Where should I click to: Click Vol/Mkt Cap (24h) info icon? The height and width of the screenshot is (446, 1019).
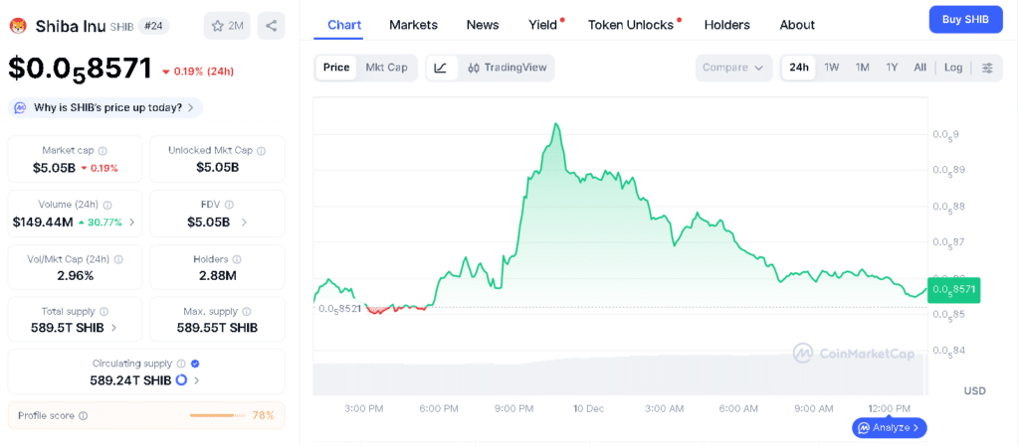pos(118,258)
